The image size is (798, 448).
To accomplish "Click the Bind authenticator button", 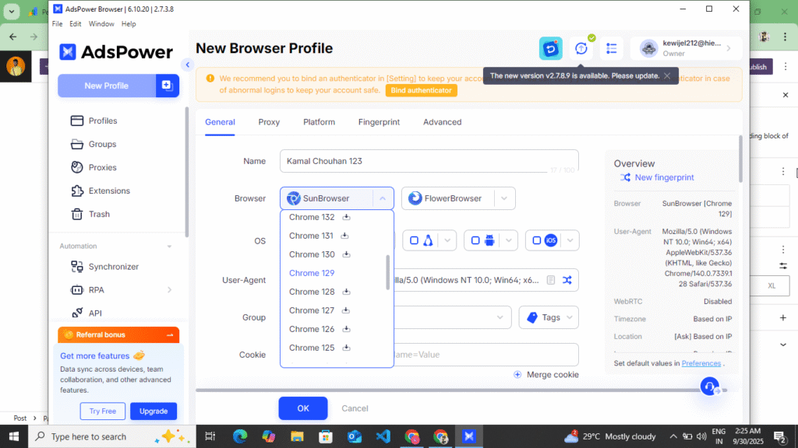I will click(x=421, y=89).
